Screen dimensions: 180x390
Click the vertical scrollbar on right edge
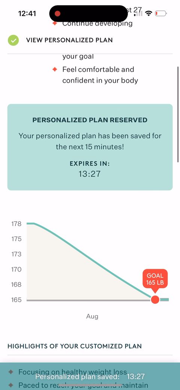(x=178, y=114)
